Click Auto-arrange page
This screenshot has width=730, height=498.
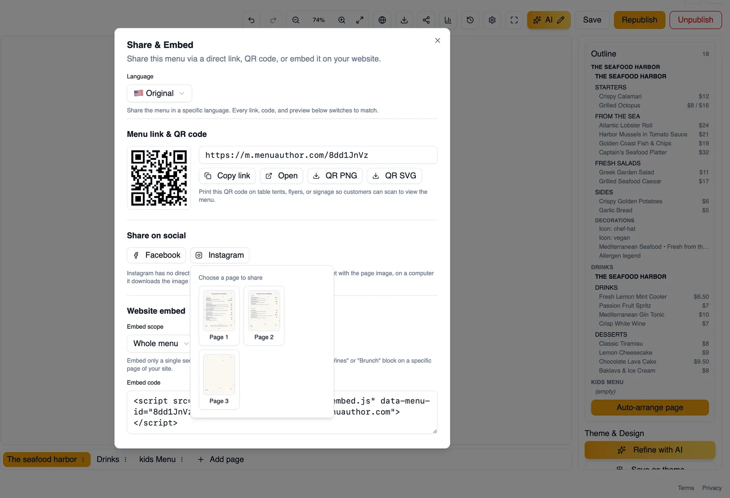click(x=650, y=408)
